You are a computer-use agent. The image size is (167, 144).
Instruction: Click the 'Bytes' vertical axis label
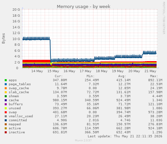pyautogui.click(x=3, y=38)
